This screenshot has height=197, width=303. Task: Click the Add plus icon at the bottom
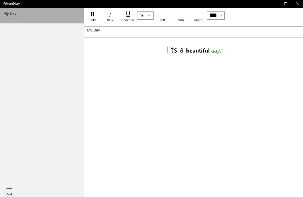(9, 188)
